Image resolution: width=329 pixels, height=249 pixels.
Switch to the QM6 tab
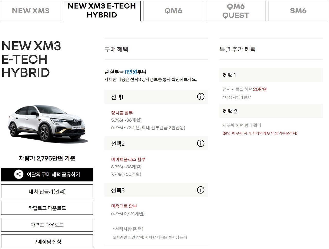(173, 11)
